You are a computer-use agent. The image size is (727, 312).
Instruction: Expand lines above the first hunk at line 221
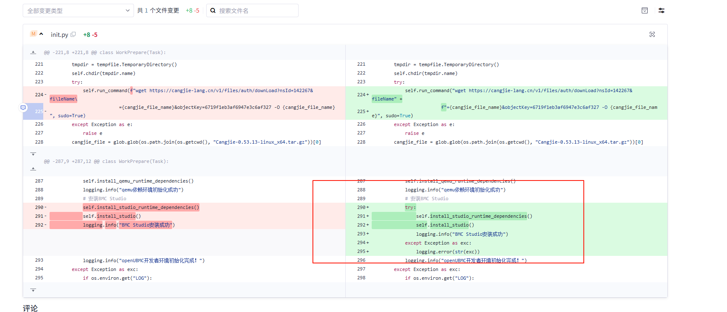[x=33, y=52]
